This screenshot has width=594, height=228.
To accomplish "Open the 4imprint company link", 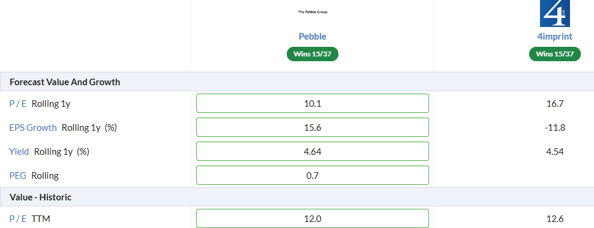I will tap(554, 37).
